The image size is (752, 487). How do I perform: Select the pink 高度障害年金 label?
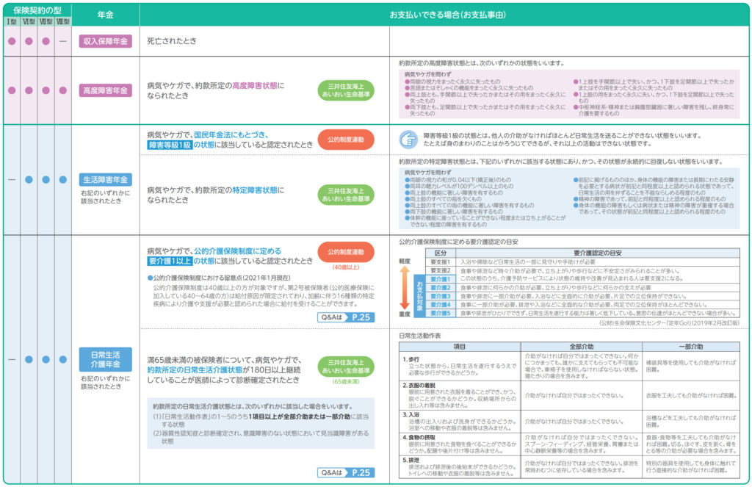105,90
